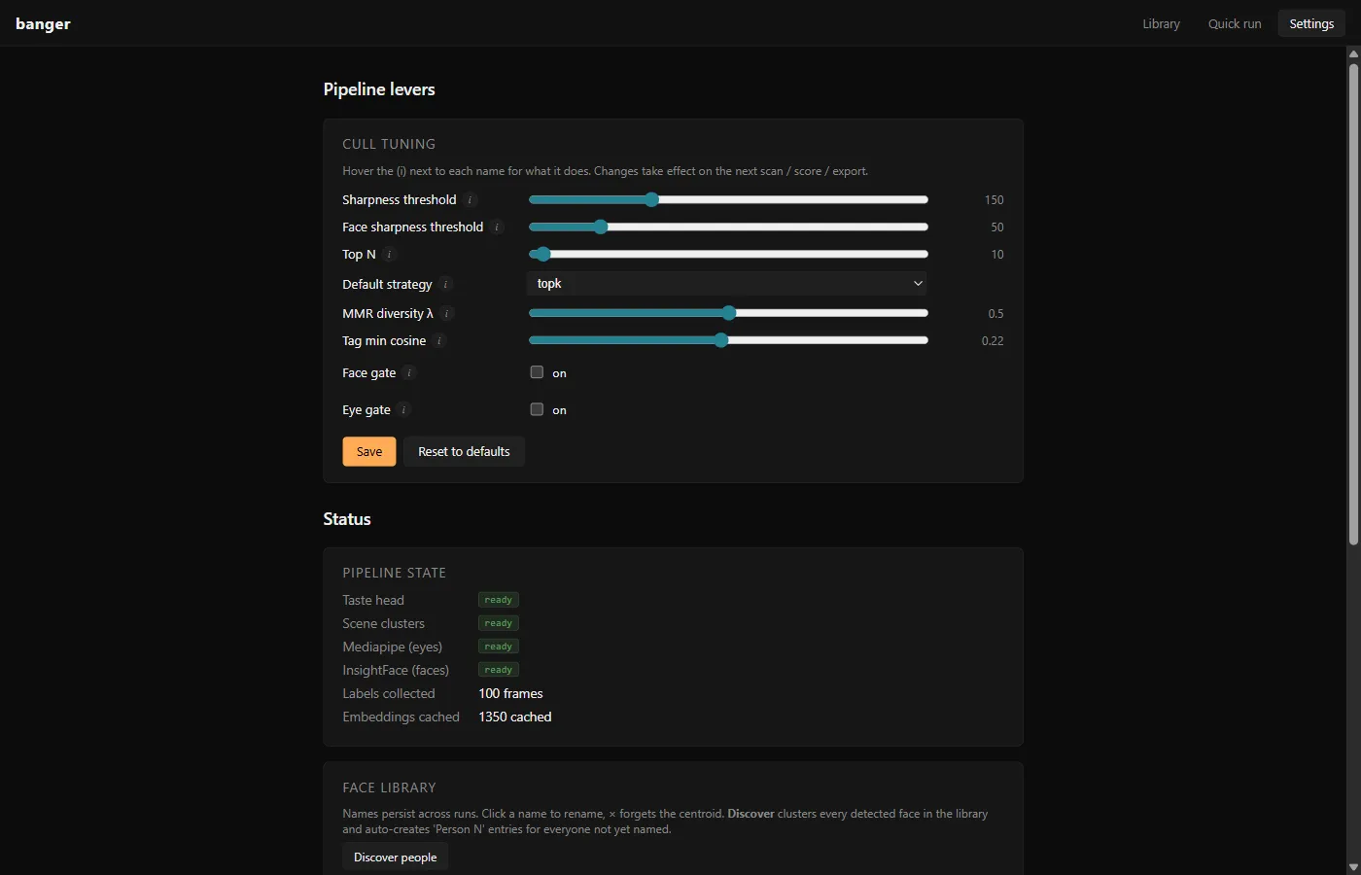The height and width of the screenshot is (875, 1361).
Task: Click the '1350 cached' value
Action: pos(515,717)
